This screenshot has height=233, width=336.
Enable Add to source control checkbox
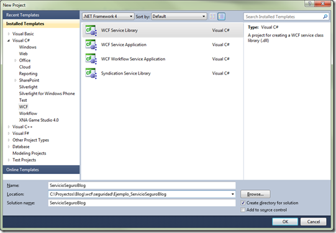pos(243,210)
